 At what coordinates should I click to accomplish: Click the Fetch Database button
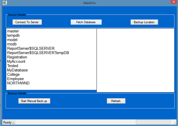coord(86,22)
